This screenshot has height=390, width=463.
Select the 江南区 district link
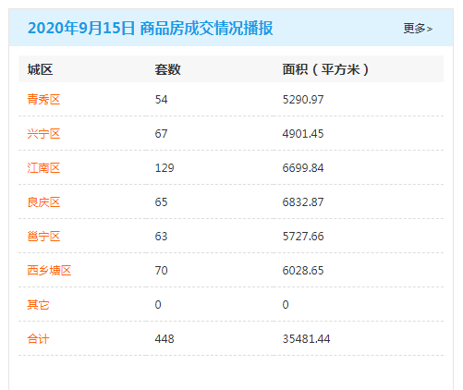(x=43, y=168)
